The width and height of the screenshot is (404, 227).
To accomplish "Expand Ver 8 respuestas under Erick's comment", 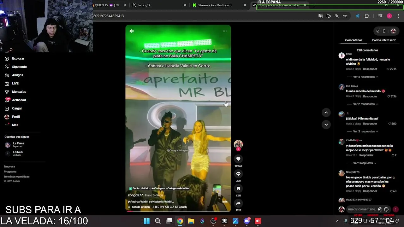I will 365,77.
